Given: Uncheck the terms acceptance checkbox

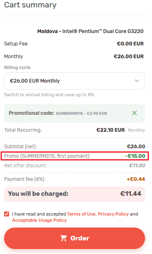Looking at the screenshot, I should point(7,214).
